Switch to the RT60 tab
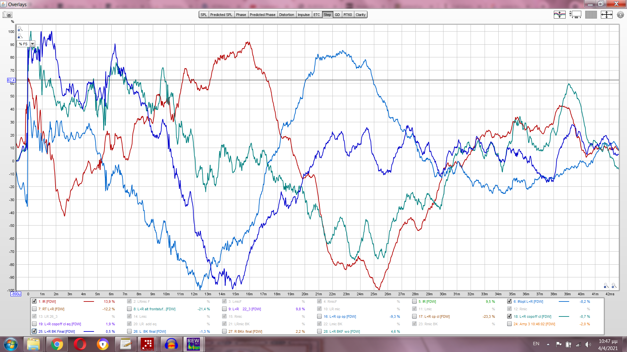Viewport: 627px width, 352px height. pyautogui.click(x=347, y=15)
